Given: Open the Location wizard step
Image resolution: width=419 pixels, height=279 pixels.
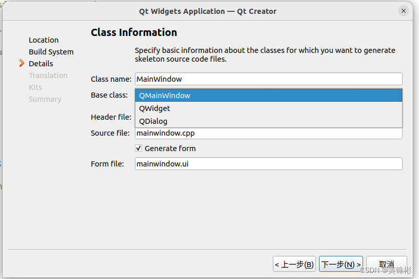Looking at the screenshot, I should point(44,40).
